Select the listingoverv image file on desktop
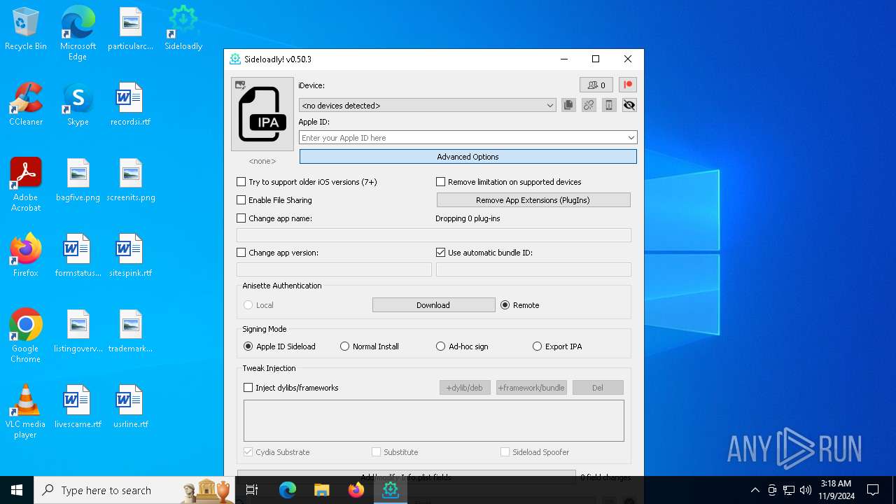 click(x=78, y=332)
